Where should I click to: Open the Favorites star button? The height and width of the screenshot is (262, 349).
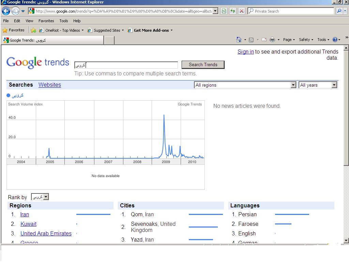coord(13,30)
